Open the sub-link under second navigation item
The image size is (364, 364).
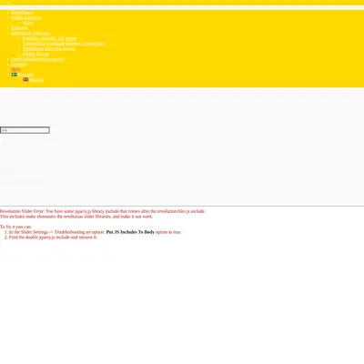tap(28, 23)
